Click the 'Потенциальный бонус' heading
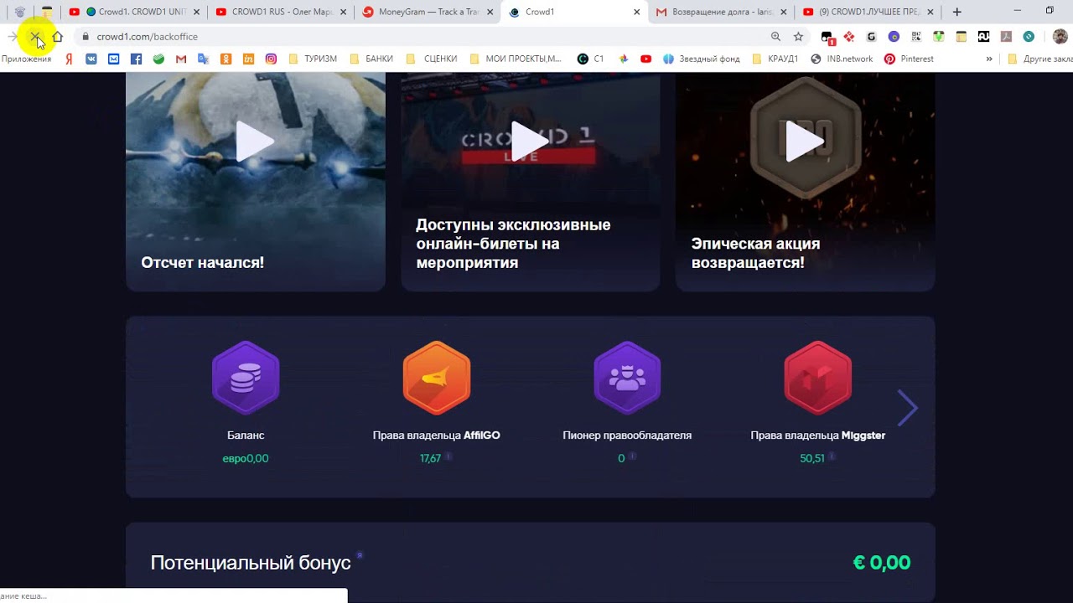The height and width of the screenshot is (603, 1073). (251, 563)
